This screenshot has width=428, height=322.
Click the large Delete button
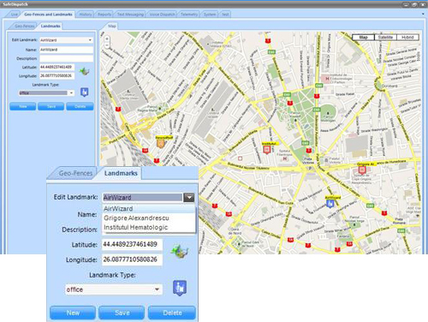pos(172,313)
